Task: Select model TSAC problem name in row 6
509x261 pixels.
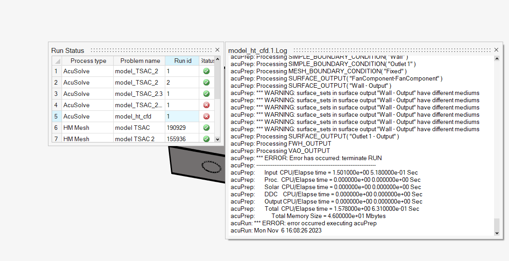Action: coord(139,128)
